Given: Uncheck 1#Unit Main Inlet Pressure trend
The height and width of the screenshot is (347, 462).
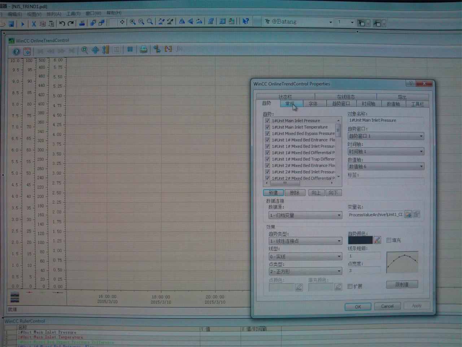Looking at the screenshot, I should pyautogui.click(x=267, y=121).
